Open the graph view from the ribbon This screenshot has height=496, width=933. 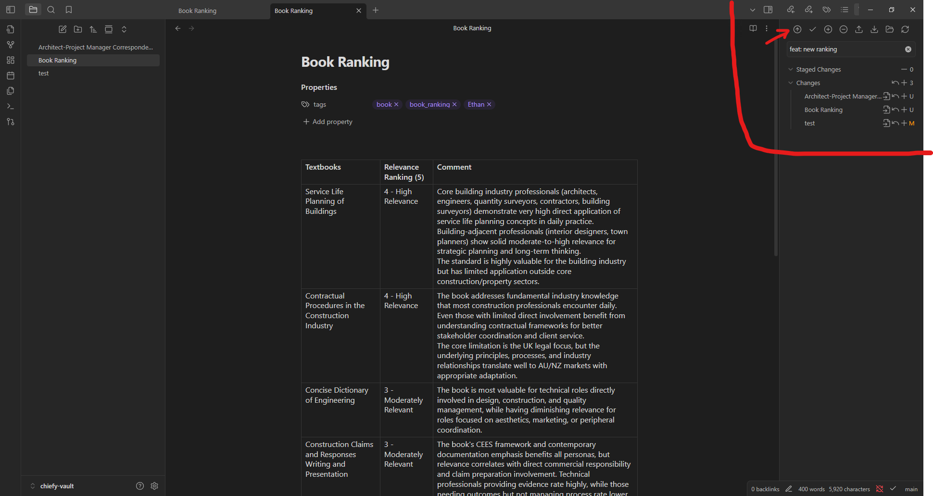click(x=11, y=45)
